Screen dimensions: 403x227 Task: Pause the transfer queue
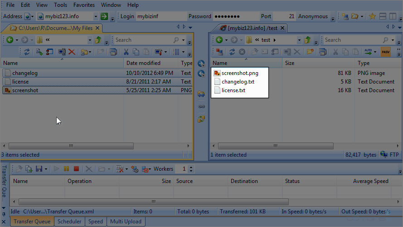tap(67, 169)
